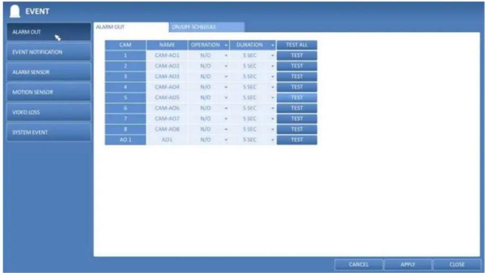485x273 pixels.
Task: Select camera number 4 cell
Action: tap(125, 87)
